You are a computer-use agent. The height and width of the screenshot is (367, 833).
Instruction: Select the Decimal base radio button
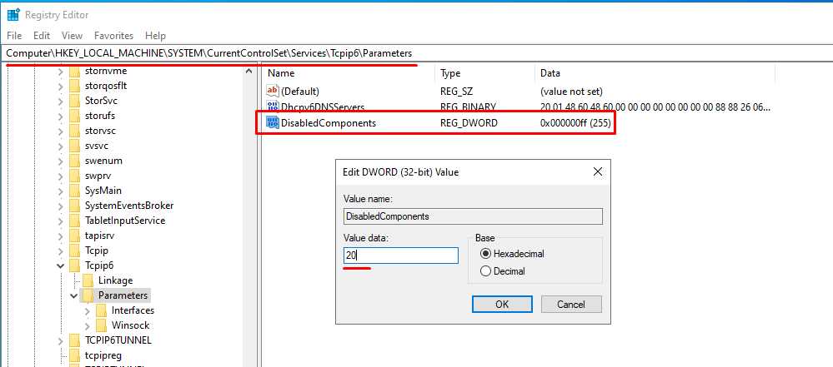(x=486, y=271)
